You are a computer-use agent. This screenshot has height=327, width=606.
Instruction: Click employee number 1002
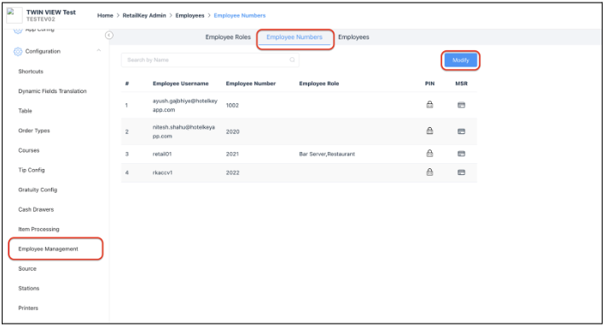click(232, 105)
